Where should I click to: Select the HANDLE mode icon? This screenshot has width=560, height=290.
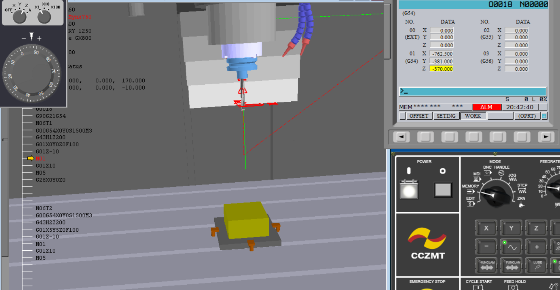click(501, 173)
